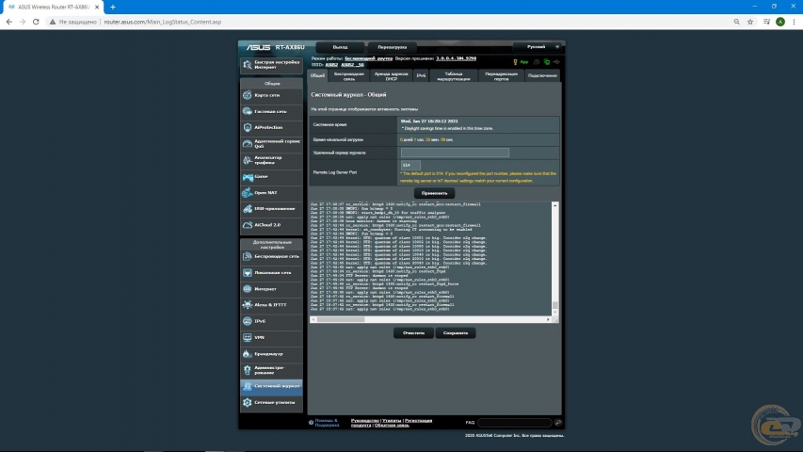
Task: Switch to the Аренда адресов DHCP tab
Action: pos(392,76)
